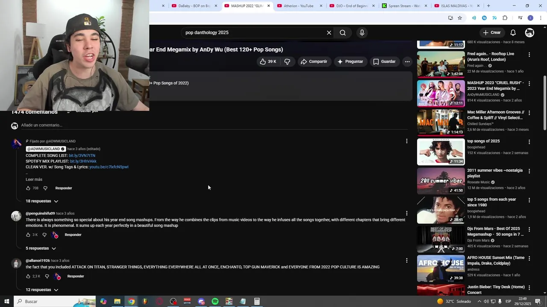The height and width of the screenshot is (307, 547).
Task: Open Spotify from the taskbar
Action: click(x=215, y=301)
